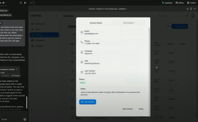The width and height of the screenshot is (198, 122).
Task: Click the notifications icon in CRM header
Action: pyautogui.click(x=187, y=16)
